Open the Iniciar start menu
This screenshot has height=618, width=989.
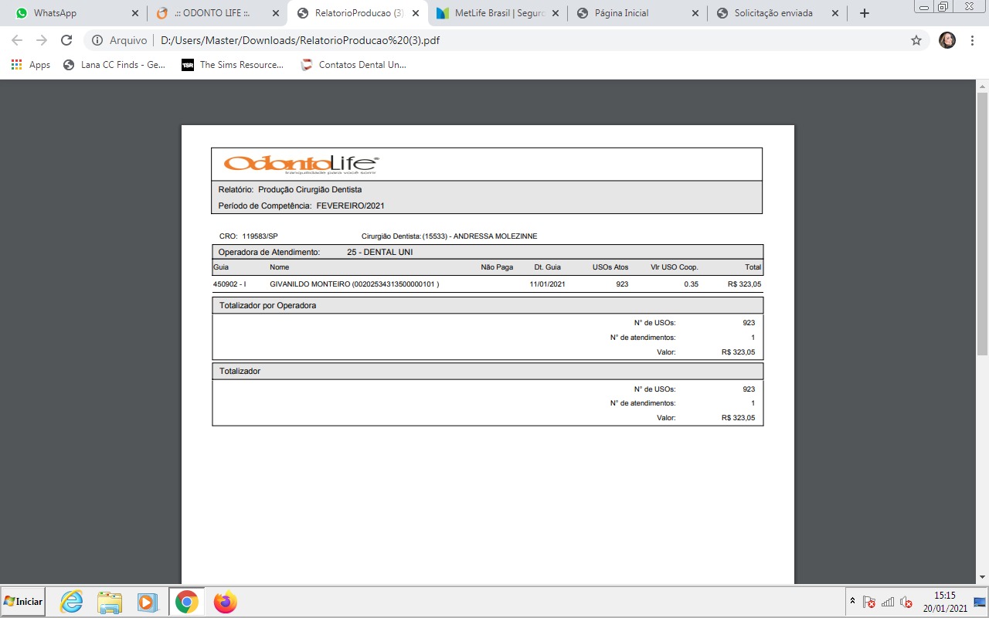[x=23, y=601]
